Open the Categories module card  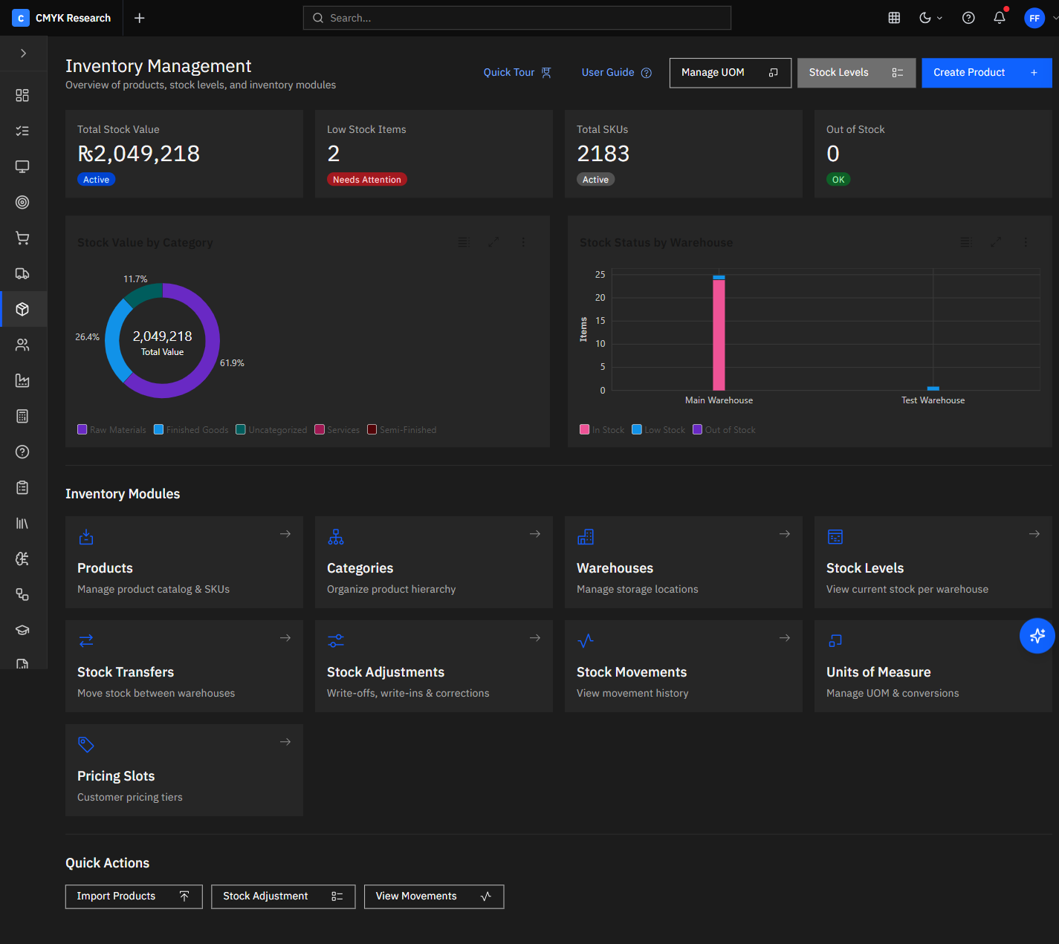[434, 562]
